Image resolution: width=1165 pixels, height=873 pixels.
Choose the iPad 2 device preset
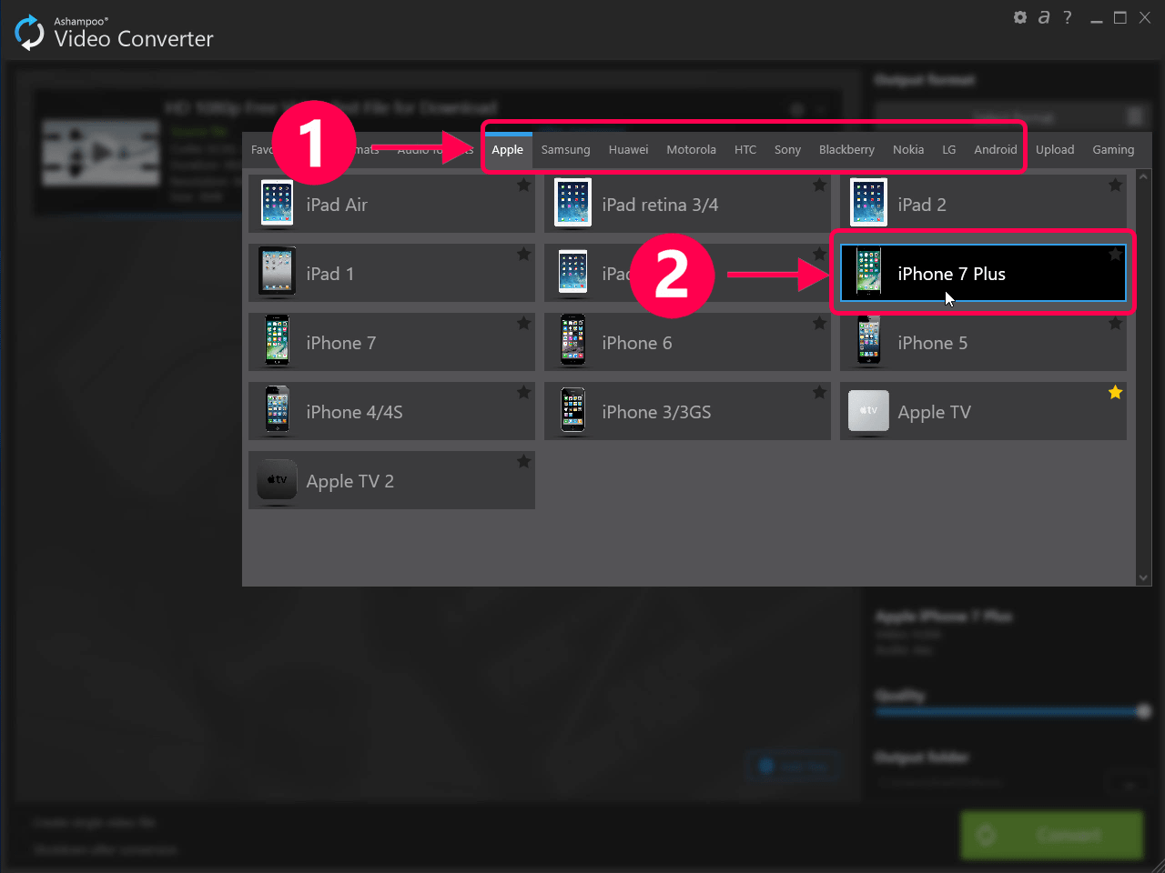(983, 204)
